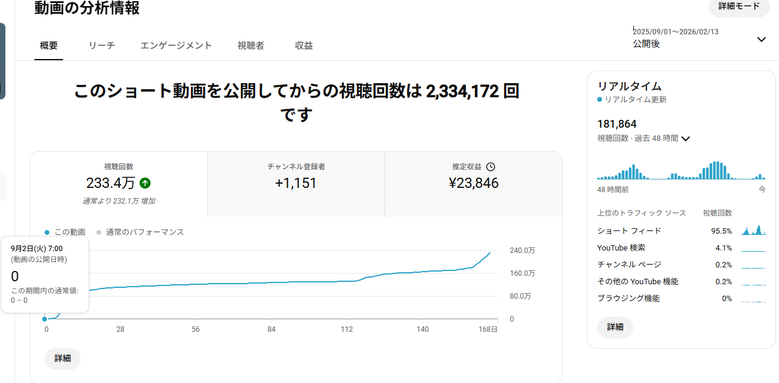
Task: Switch to the リーチ tab
Action: (101, 46)
